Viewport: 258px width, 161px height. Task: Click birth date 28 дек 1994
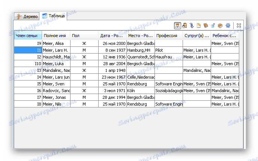click(x=112, y=97)
